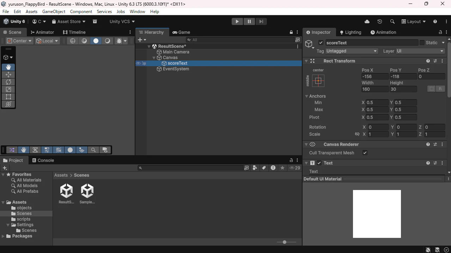The height and width of the screenshot is (253, 451).
Task: Click Search by Label icon in Project
Action: pyautogui.click(x=264, y=168)
